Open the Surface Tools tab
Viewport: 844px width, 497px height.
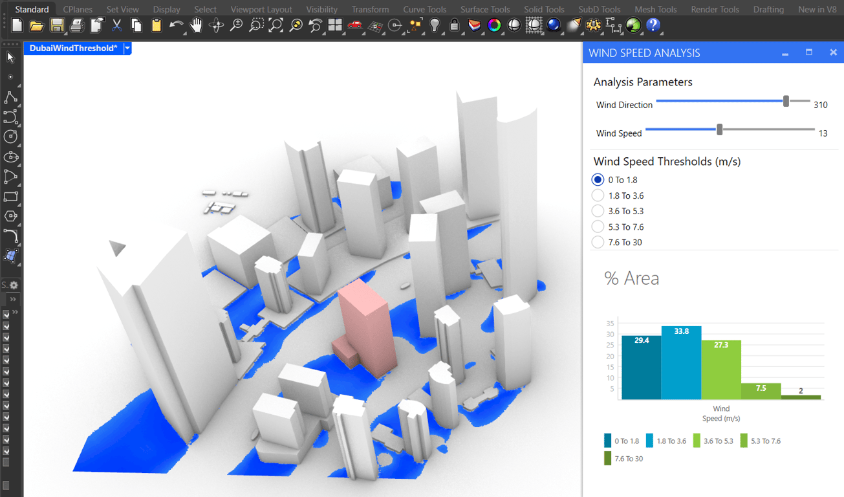[484, 9]
